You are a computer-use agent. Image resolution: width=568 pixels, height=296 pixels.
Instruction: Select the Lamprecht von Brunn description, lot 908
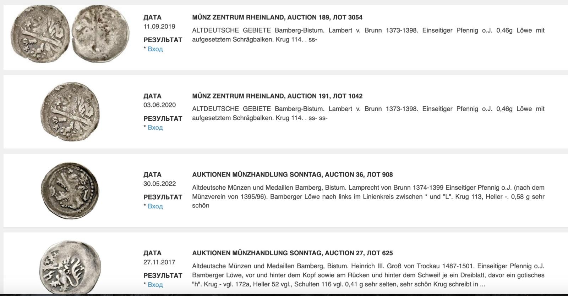point(368,196)
